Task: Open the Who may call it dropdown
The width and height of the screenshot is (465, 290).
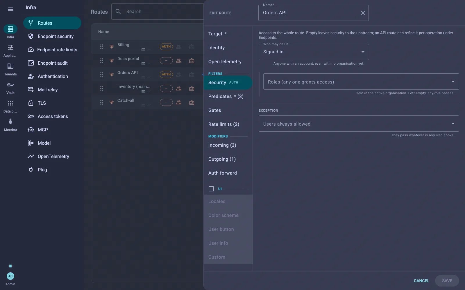Action: pos(314,52)
